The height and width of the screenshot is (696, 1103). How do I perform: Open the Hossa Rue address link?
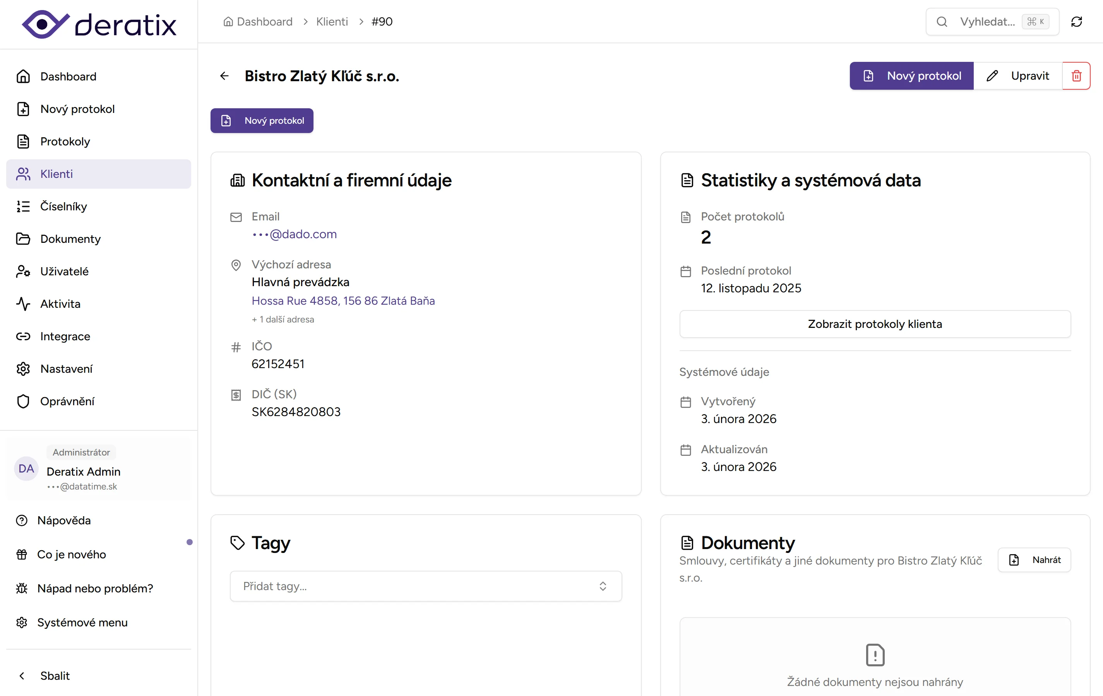(x=343, y=301)
